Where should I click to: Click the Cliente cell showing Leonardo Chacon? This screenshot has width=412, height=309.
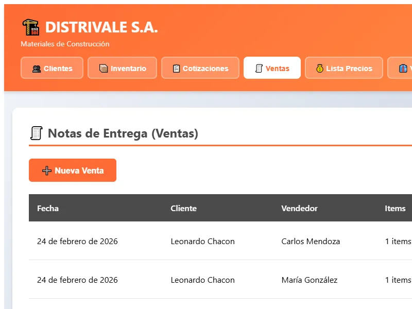202,241
